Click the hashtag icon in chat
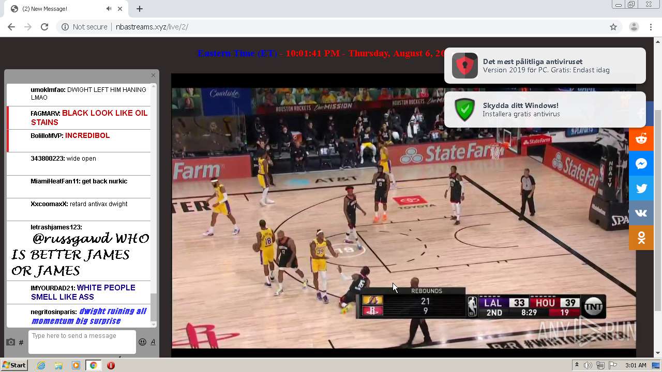 coord(21,343)
